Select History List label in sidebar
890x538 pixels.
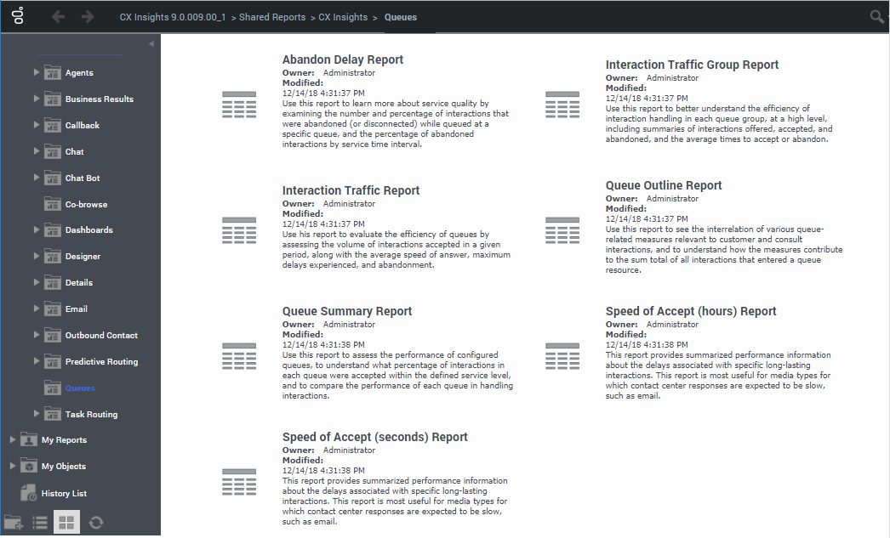64,493
